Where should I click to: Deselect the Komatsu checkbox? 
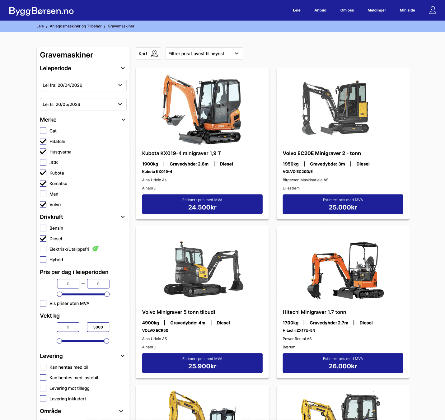[x=43, y=184]
